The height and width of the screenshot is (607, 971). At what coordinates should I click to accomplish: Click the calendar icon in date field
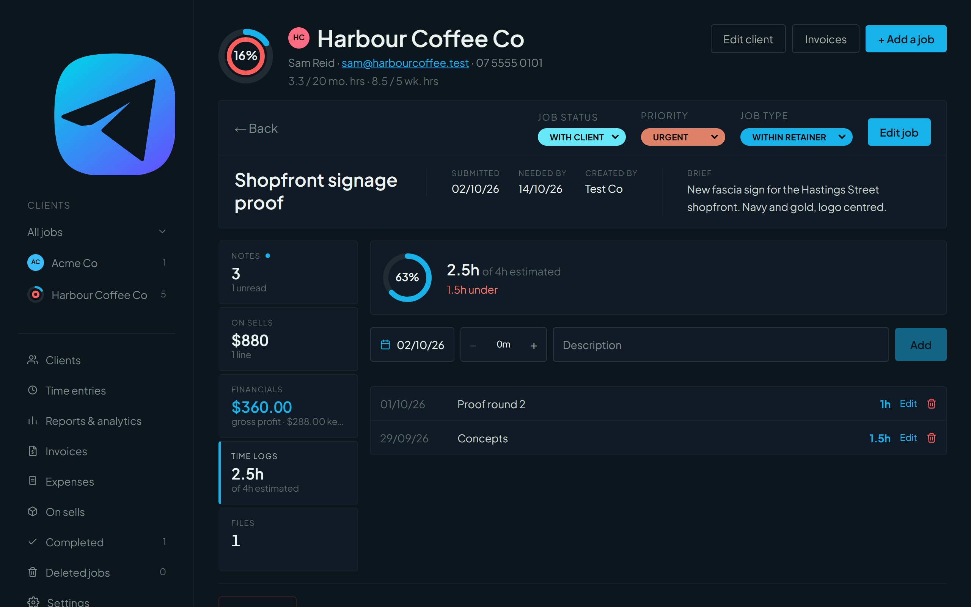point(385,344)
